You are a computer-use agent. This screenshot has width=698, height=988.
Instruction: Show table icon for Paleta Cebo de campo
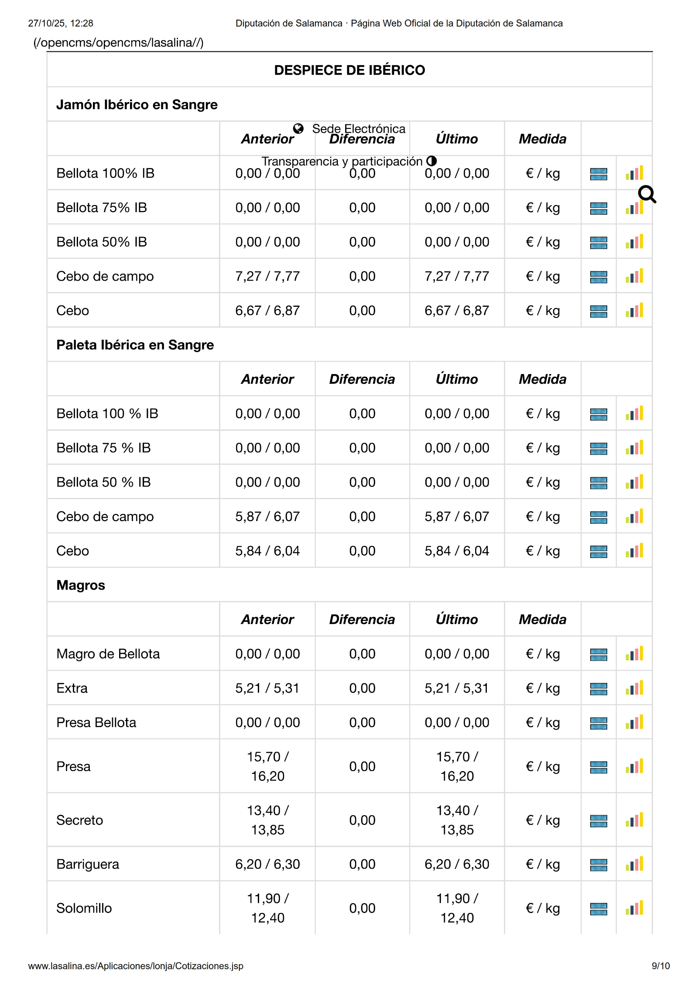[599, 517]
